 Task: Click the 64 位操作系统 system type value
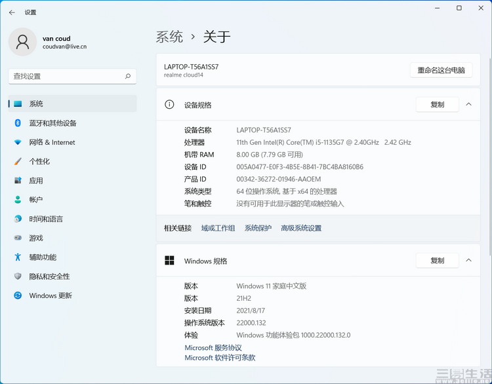click(287, 191)
